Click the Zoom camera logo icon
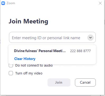Image resolution: width=105 pixels, height=96 pixels. click(x=3, y=3)
